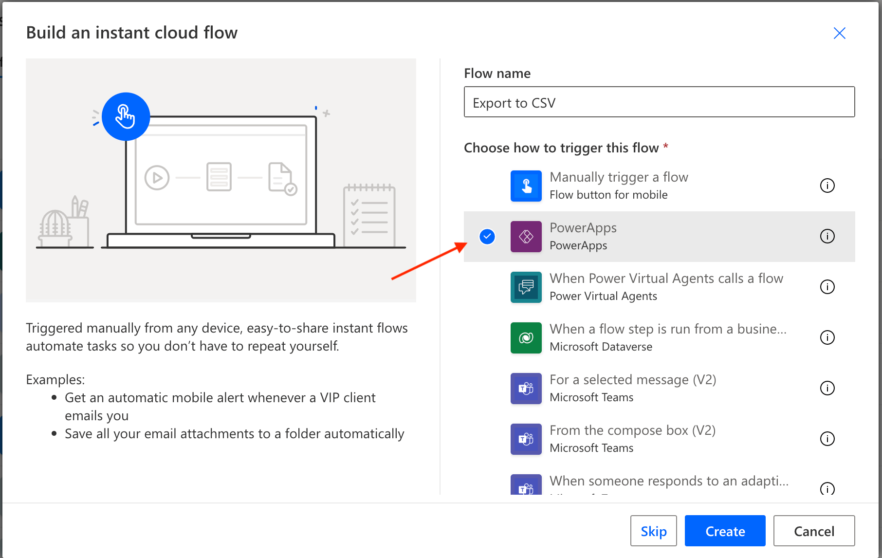Choose 'From the compose box (V2)' trigger
Image resolution: width=882 pixels, height=558 pixels.
[x=659, y=439]
